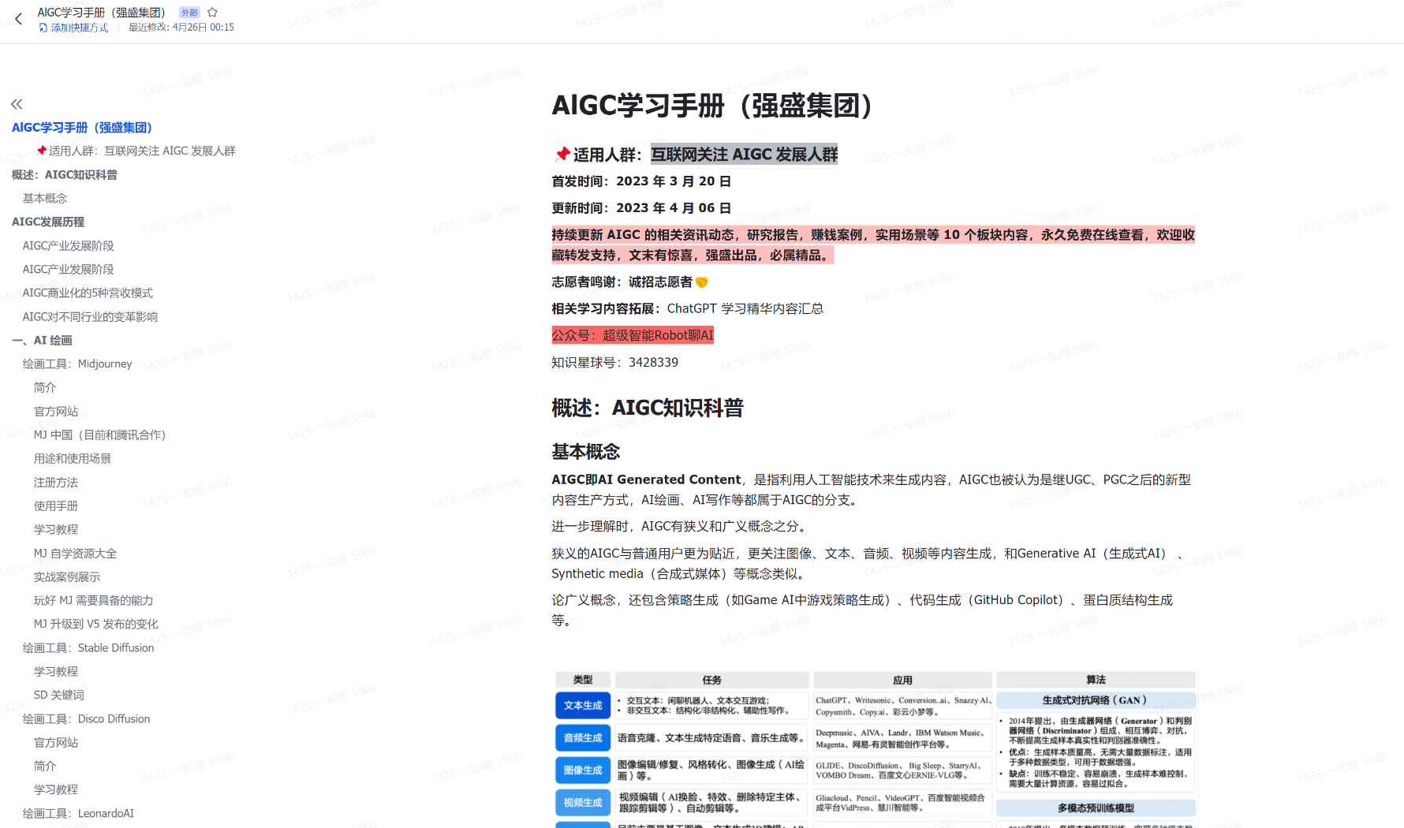The image size is (1404, 828).
Task: Click the back arrow icon
Action: (19, 20)
